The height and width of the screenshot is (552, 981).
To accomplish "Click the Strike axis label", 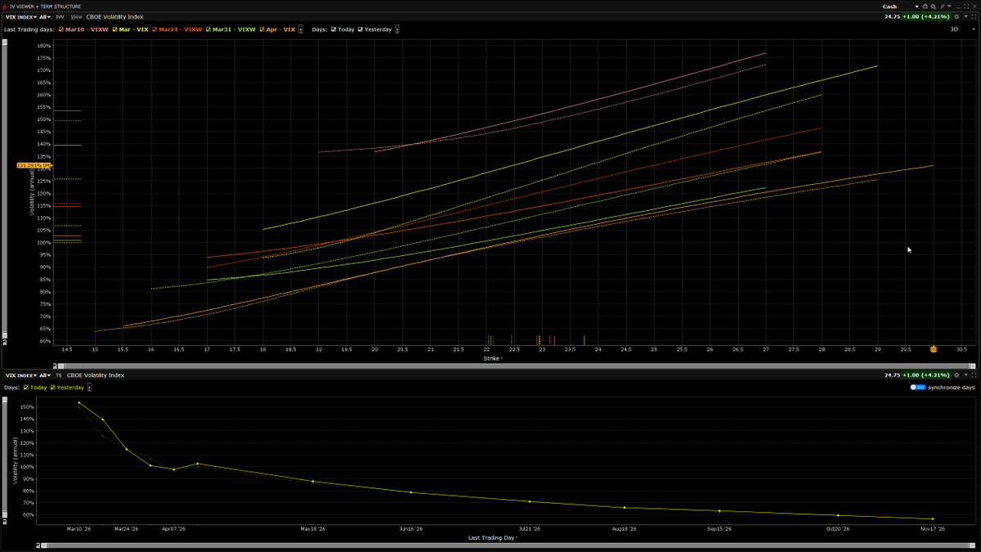I will [490, 358].
